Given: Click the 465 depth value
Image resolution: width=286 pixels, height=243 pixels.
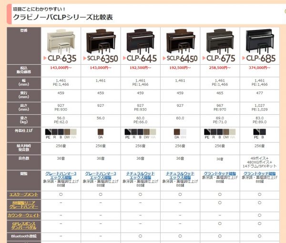Looking at the screenshot, I should pos(220,93).
